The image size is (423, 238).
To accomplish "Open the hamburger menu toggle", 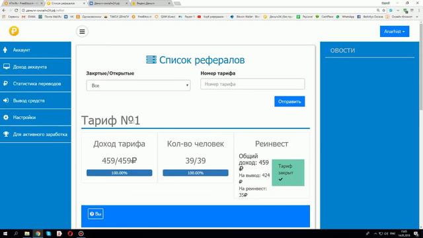I will tap(82, 32).
